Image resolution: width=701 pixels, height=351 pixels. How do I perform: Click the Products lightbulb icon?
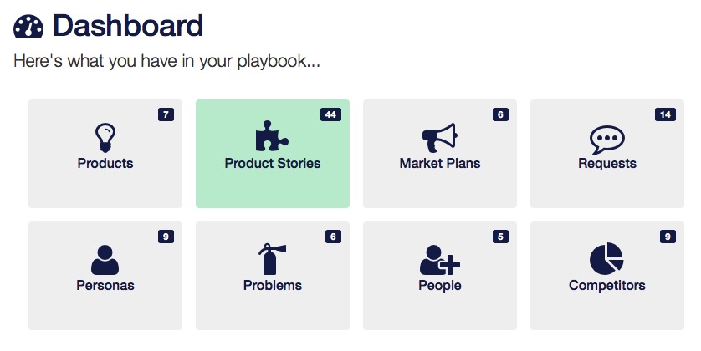105,138
